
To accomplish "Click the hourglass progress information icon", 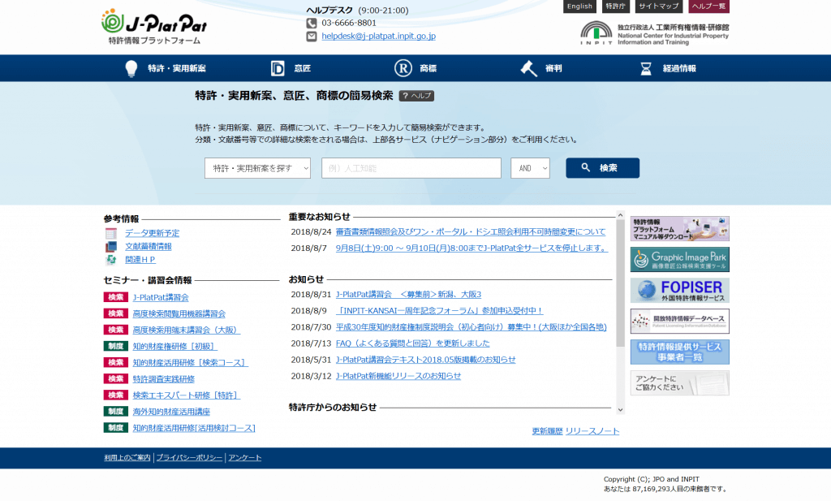I will pyautogui.click(x=645, y=68).
